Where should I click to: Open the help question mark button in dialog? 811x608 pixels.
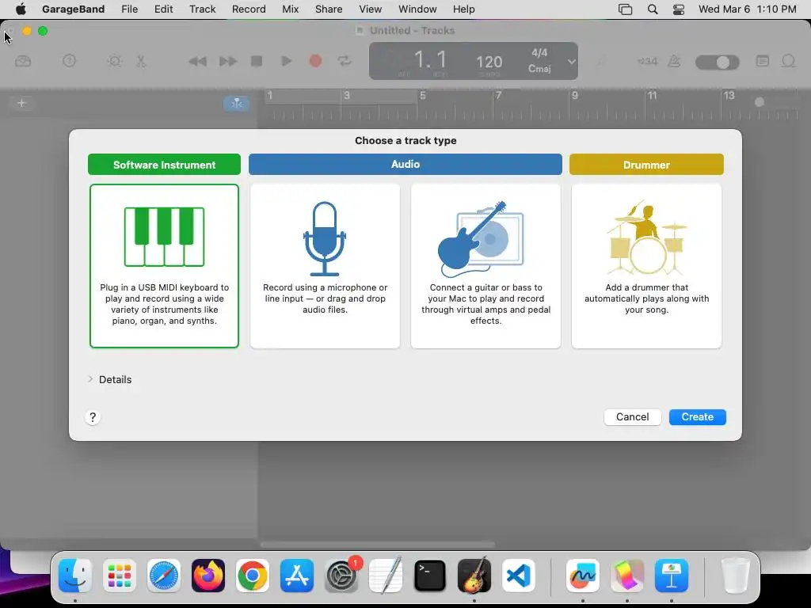click(93, 417)
